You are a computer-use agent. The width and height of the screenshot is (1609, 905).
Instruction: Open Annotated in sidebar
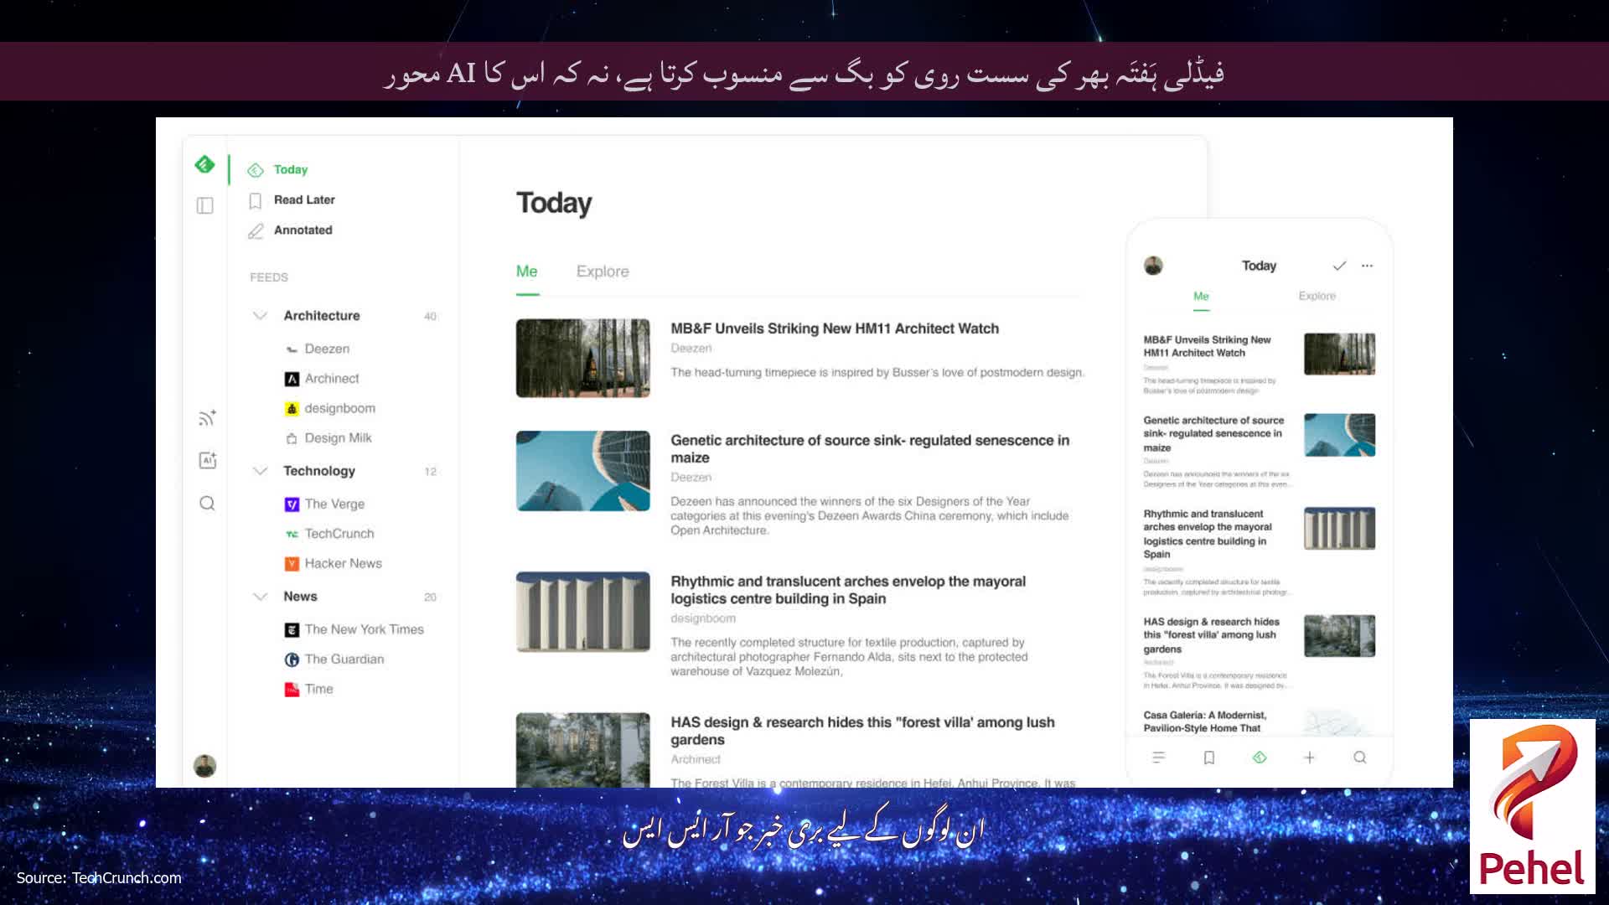[303, 230]
